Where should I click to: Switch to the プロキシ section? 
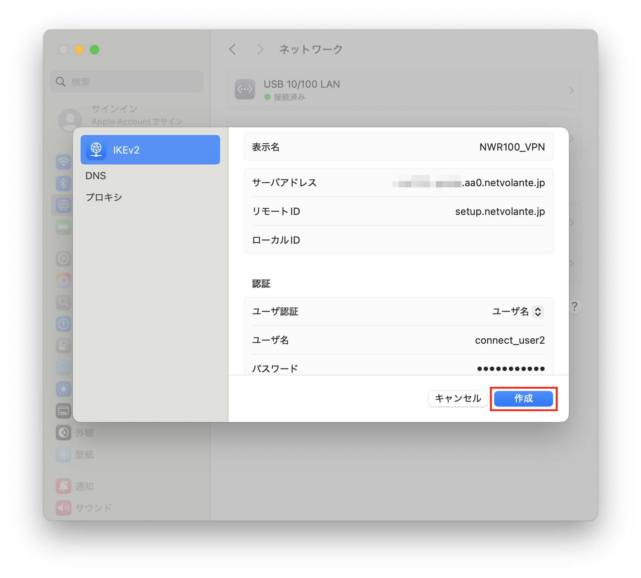point(104,197)
